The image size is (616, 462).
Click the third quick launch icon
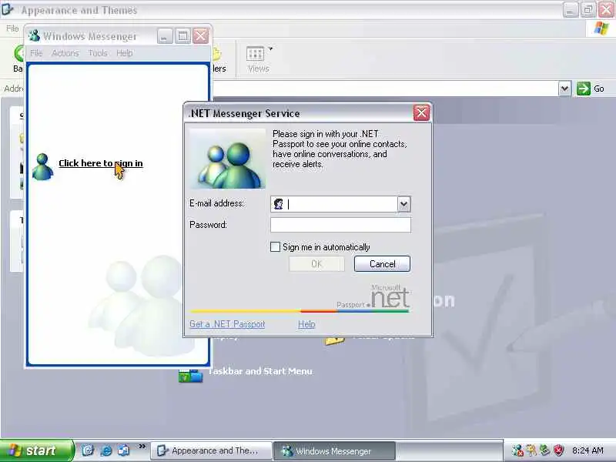coord(124,450)
